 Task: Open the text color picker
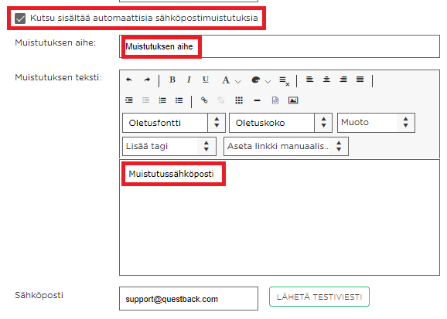pyautogui.click(x=231, y=80)
